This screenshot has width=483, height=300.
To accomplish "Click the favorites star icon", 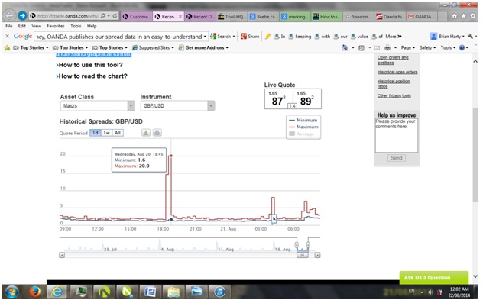I will click(x=464, y=16).
